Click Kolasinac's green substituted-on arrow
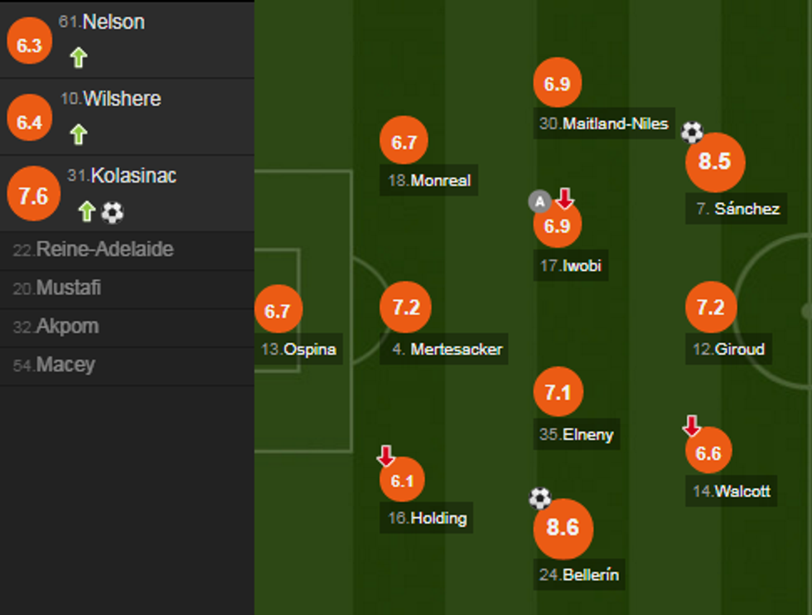The height and width of the screenshot is (615, 812). pyautogui.click(x=86, y=212)
